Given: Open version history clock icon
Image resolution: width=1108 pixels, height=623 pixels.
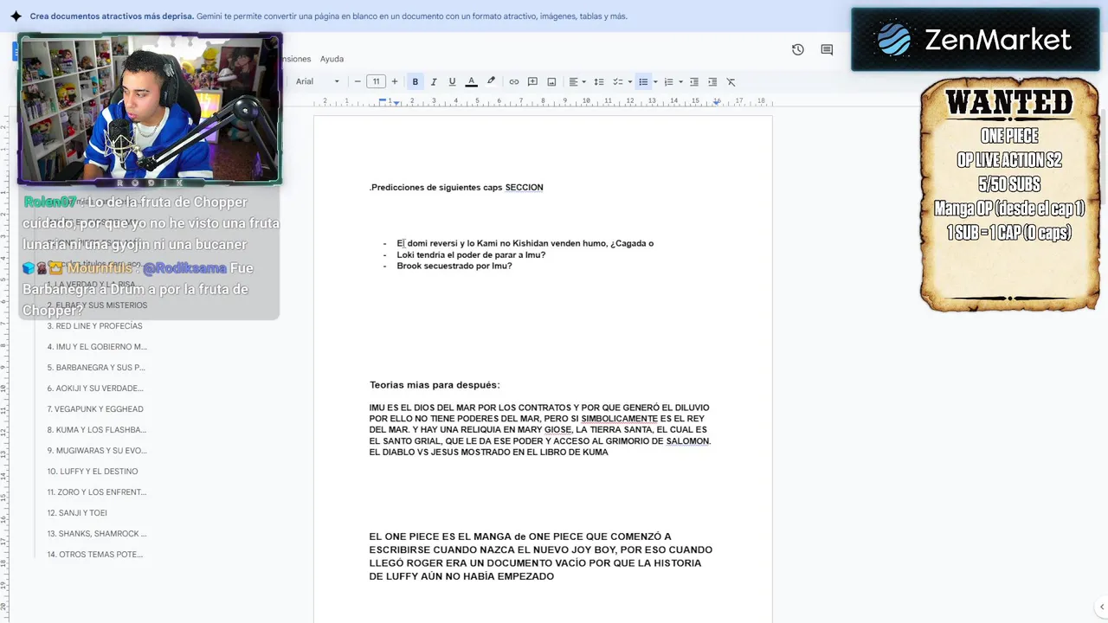Looking at the screenshot, I should click(x=798, y=50).
